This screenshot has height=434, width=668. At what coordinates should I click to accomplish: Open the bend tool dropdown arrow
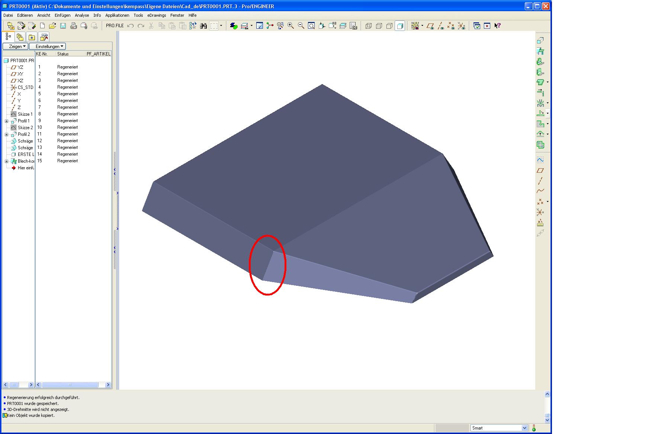(547, 103)
